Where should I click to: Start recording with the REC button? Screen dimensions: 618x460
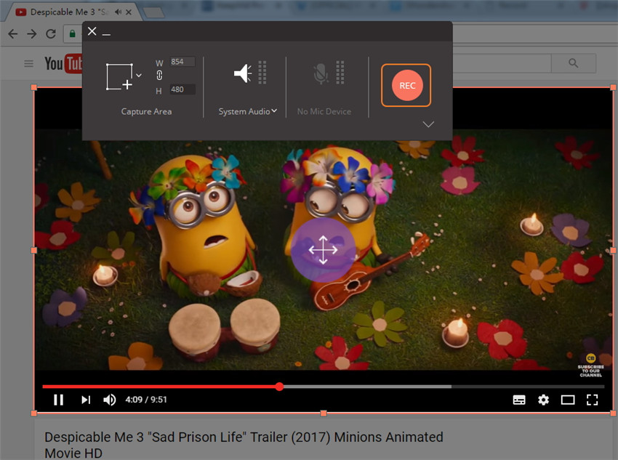[x=406, y=86]
